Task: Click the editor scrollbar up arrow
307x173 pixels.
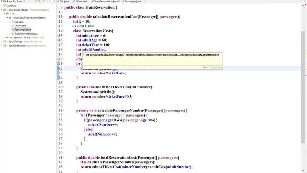Action: pyautogui.click(x=303, y=6)
